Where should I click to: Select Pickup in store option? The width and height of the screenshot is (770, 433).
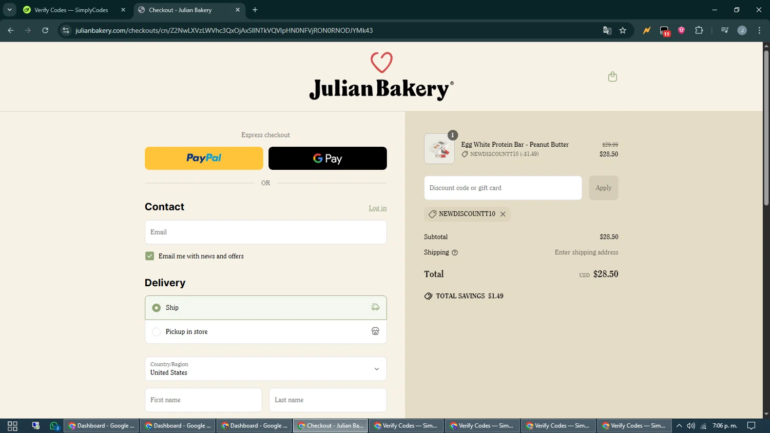coord(265,332)
